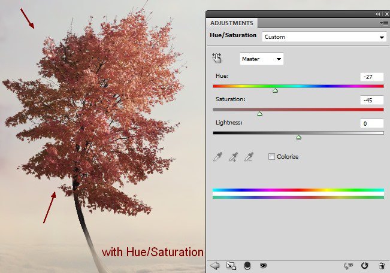Clip adjustment to layer below icon
The width and height of the screenshot is (390, 273).
[x=247, y=265]
